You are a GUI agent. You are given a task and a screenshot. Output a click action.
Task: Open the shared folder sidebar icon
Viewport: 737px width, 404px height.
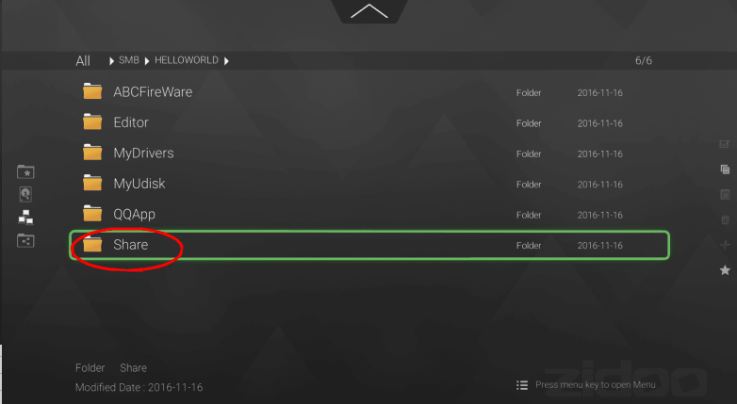25,241
